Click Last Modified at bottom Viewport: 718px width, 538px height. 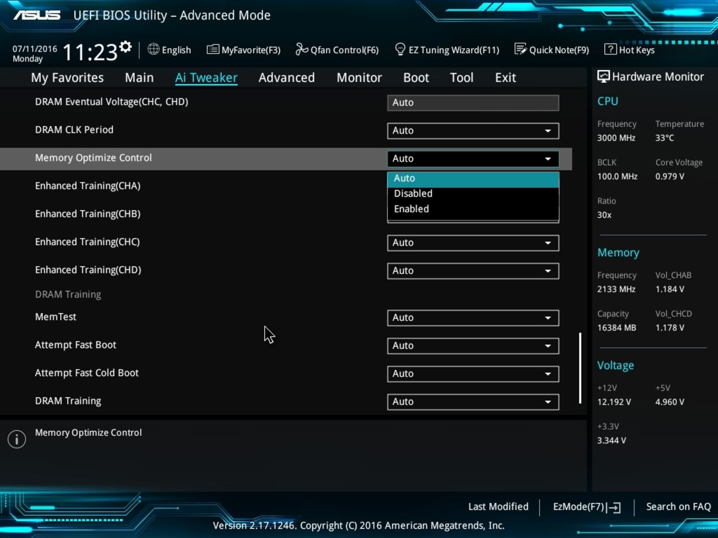pyautogui.click(x=498, y=506)
